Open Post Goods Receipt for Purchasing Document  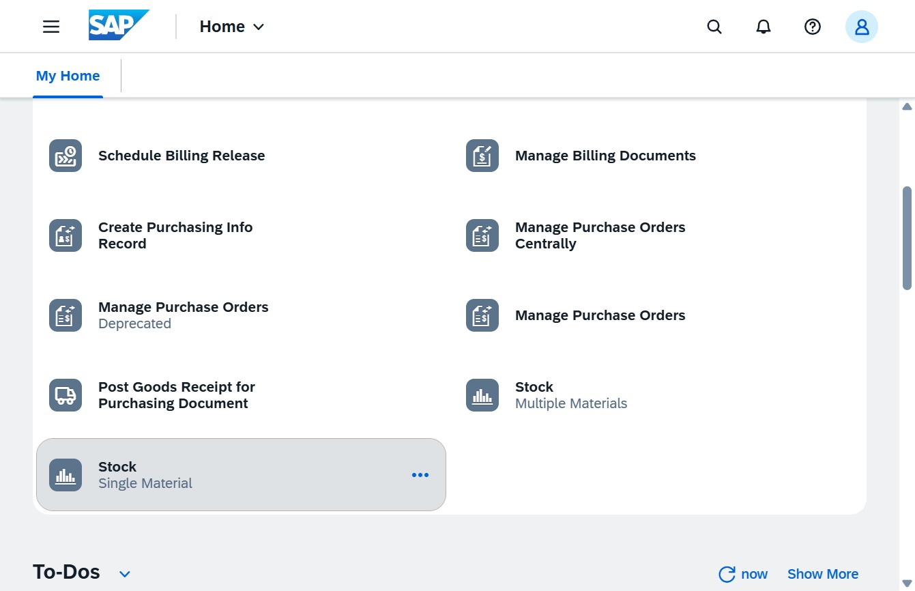coord(177,395)
